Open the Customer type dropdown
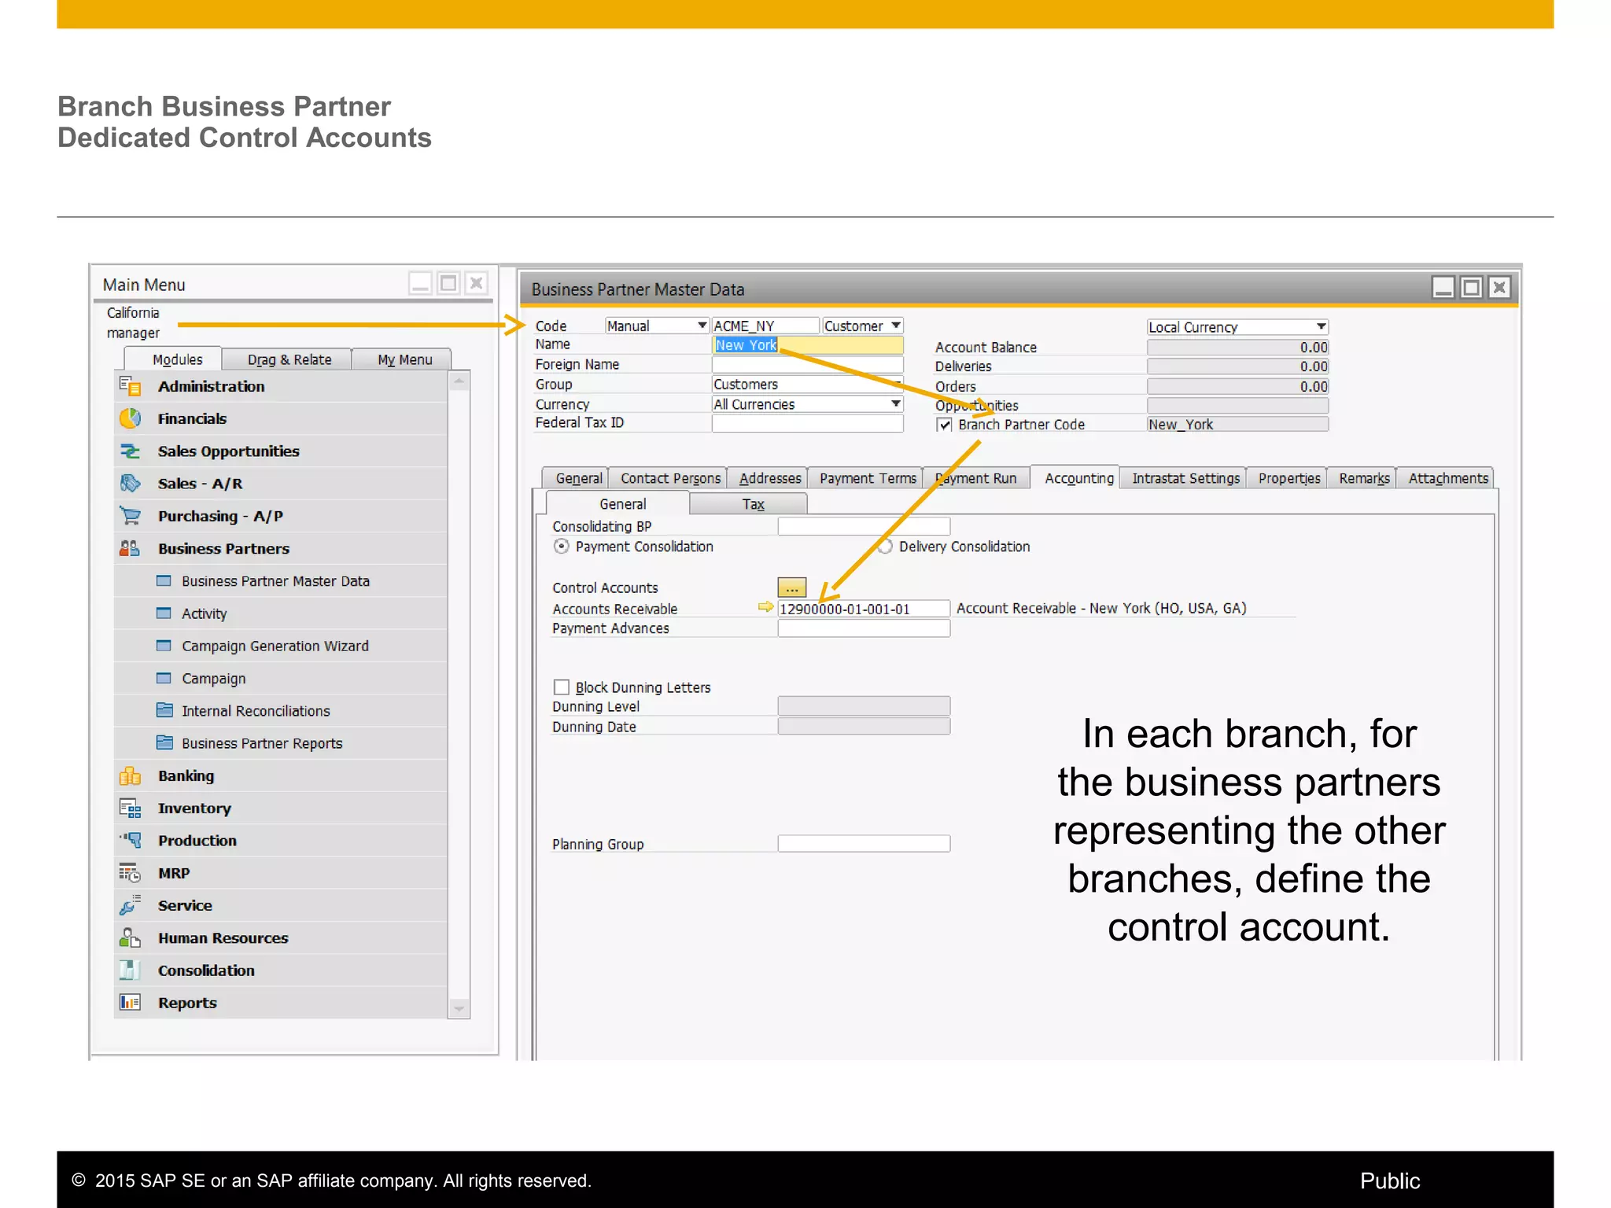Screen dimensions: 1611x1208 (x=895, y=326)
